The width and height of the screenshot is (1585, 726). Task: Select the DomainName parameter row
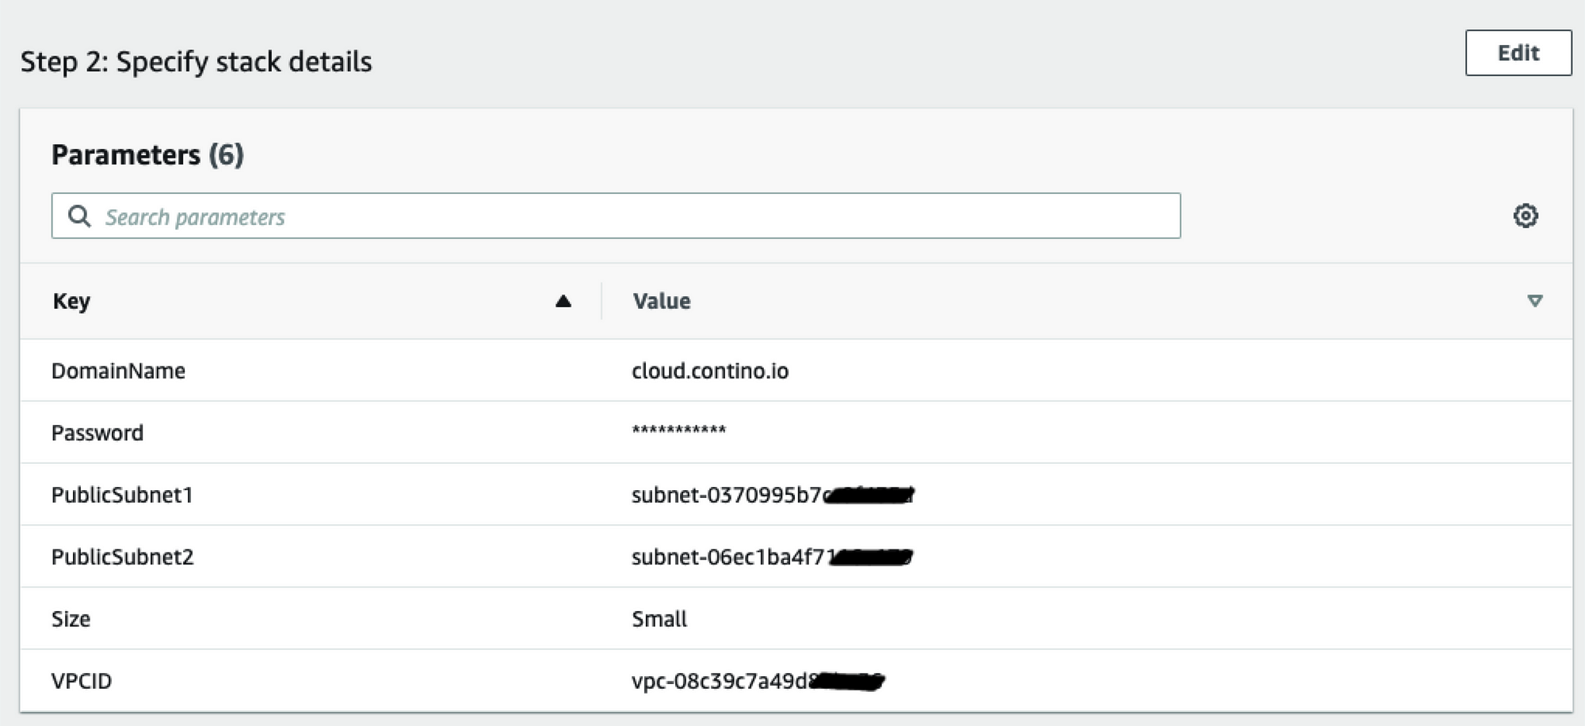point(796,371)
